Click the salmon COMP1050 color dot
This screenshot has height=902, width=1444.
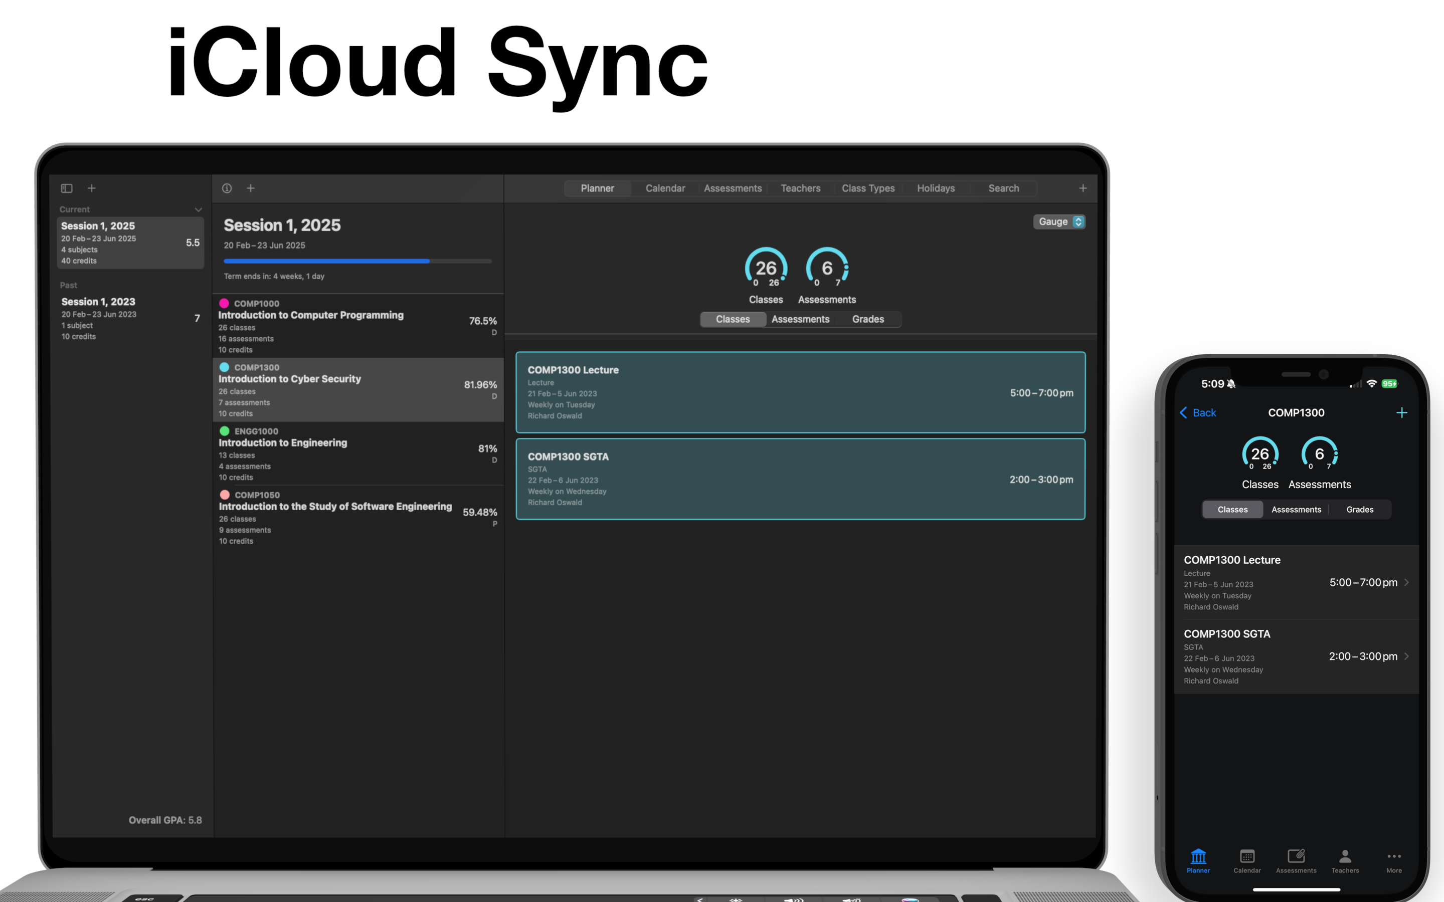pos(225,495)
